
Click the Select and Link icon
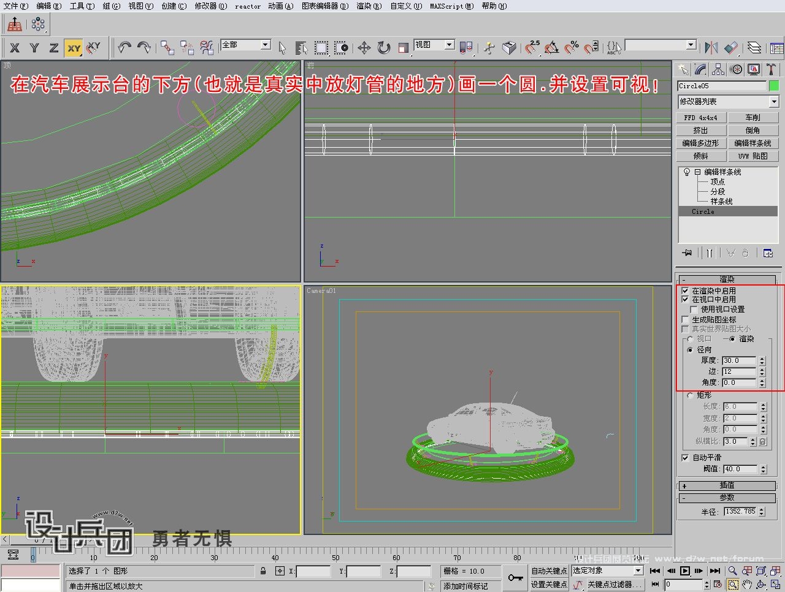coord(167,48)
